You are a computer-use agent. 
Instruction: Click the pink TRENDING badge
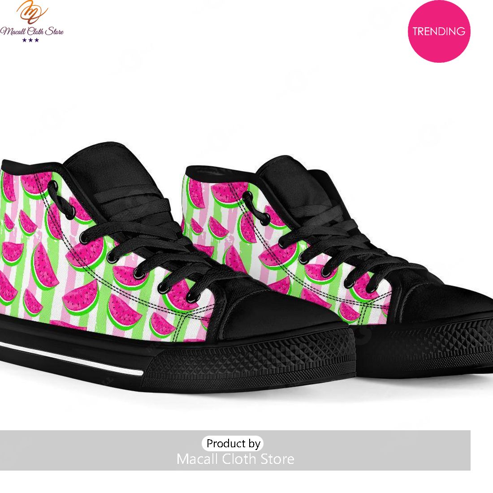coord(439,31)
